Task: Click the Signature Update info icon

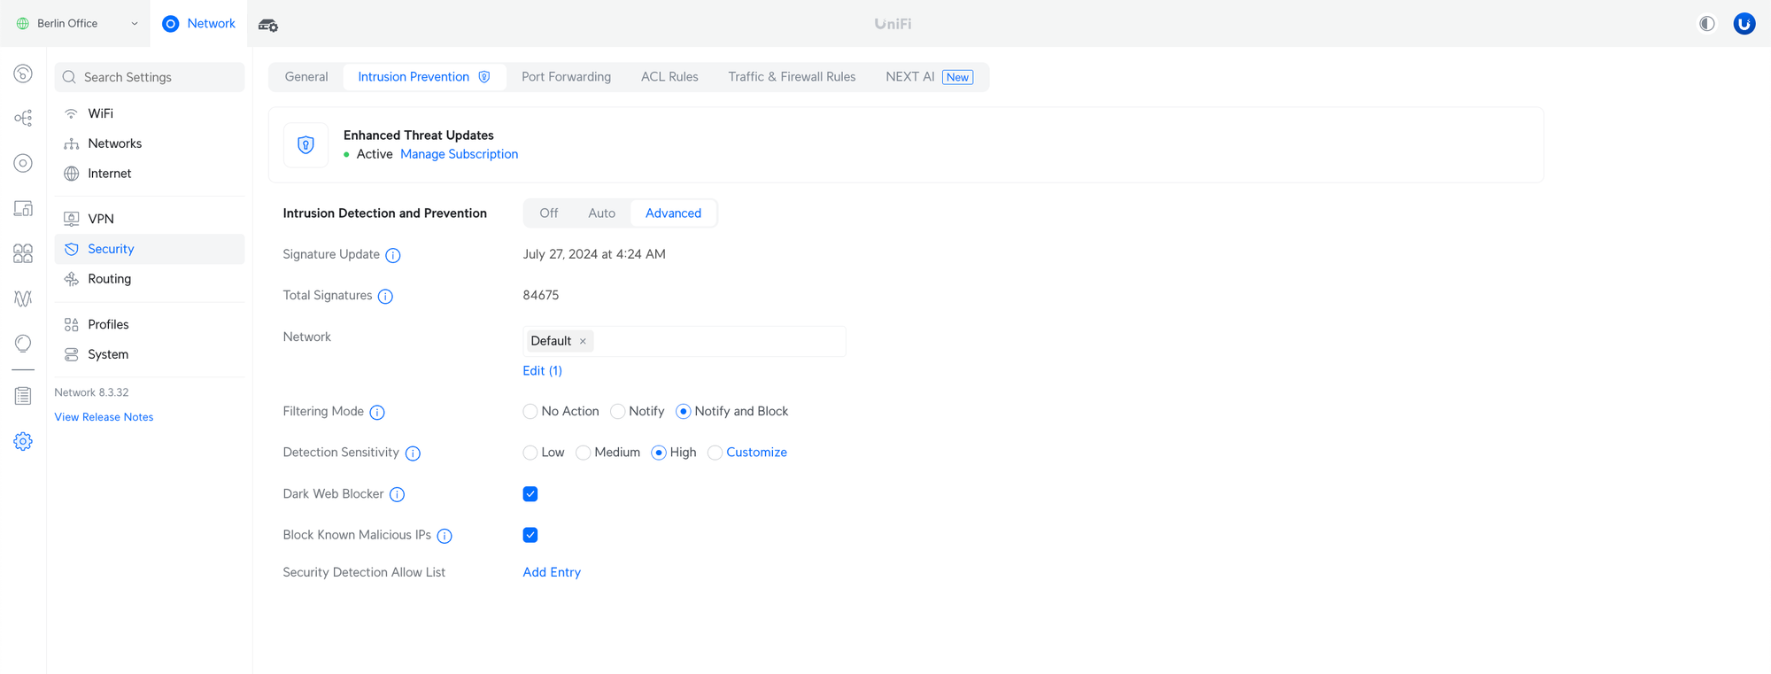Action: tap(393, 255)
